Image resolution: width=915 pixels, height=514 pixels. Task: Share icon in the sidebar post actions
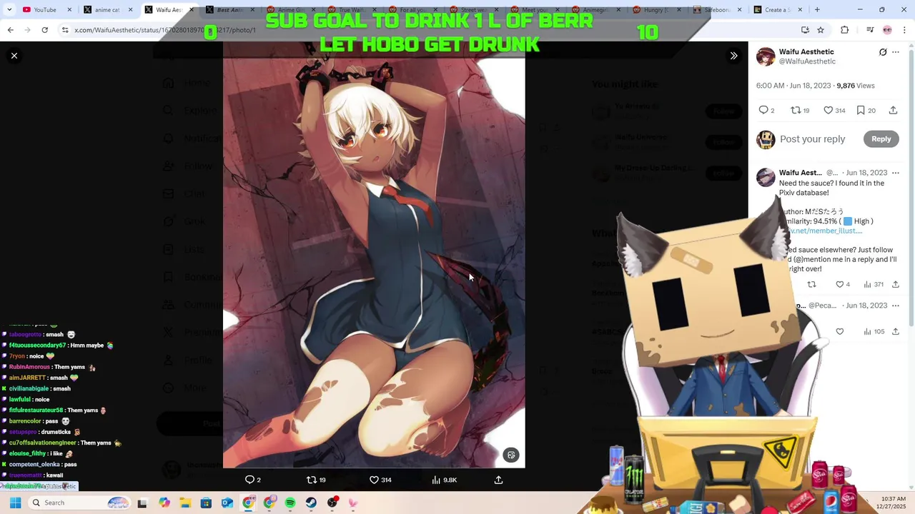tap(893, 110)
